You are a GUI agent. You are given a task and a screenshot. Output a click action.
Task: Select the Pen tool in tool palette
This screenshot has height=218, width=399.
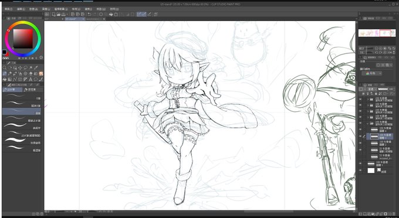click(5, 74)
